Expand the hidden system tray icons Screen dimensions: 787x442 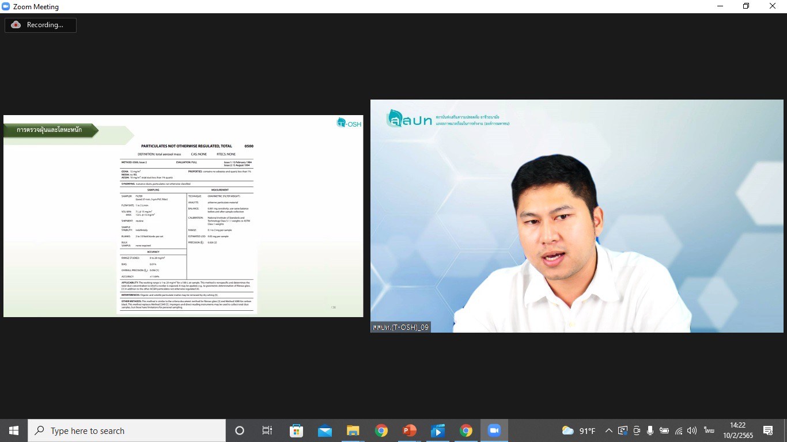coord(608,430)
